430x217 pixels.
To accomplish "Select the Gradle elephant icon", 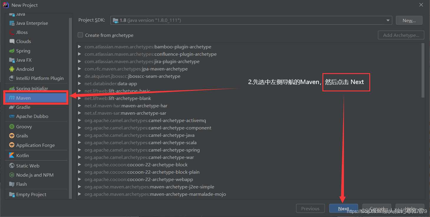I will (x=12, y=107).
